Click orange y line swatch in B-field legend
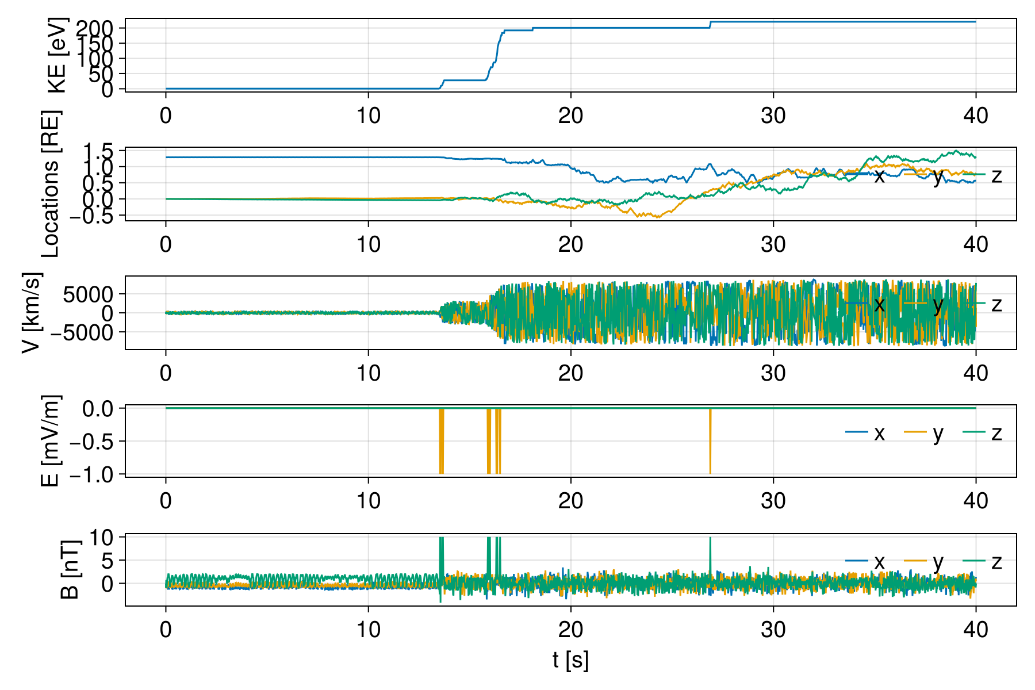 click(x=915, y=561)
